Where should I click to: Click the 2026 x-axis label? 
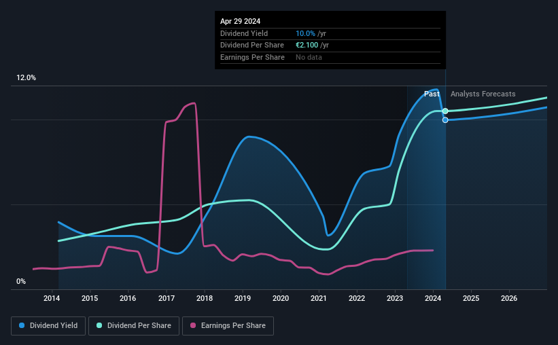point(509,298)
